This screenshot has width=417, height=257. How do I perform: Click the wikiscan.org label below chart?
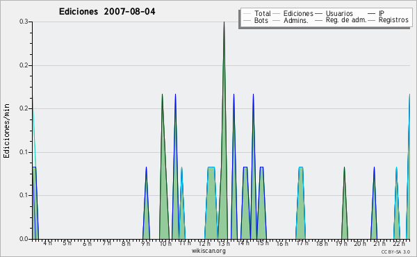(x=208, y=251)
